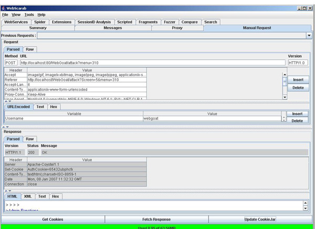Click the request URL field
Screen dimensions: 315x229
pos(153,63)
